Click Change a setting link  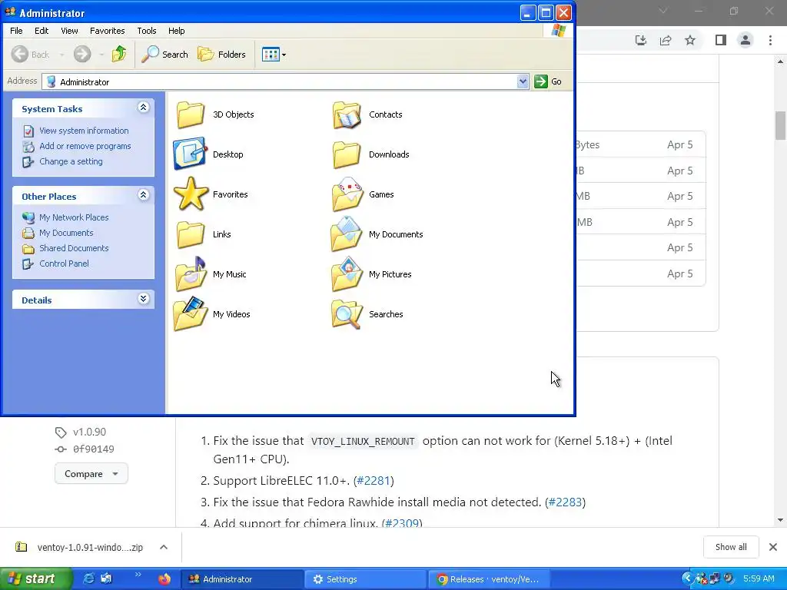(x=71, y=161)
